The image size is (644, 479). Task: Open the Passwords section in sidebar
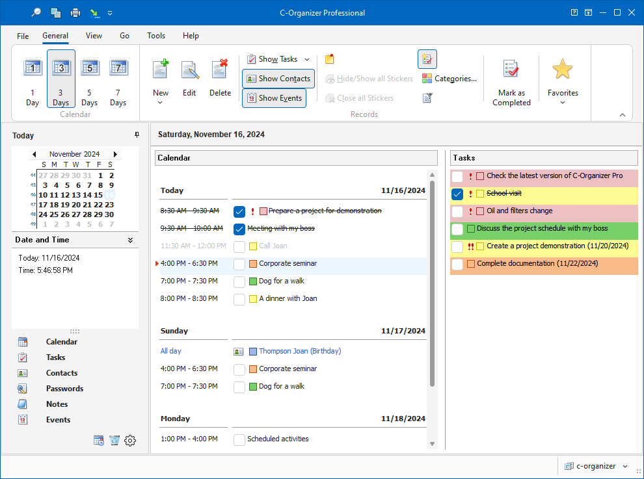[x=64, y=388]
